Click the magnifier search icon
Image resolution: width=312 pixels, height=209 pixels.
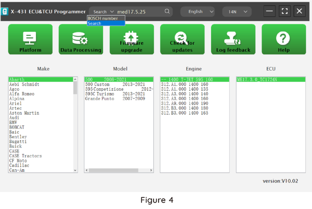(x=167, y=11)
